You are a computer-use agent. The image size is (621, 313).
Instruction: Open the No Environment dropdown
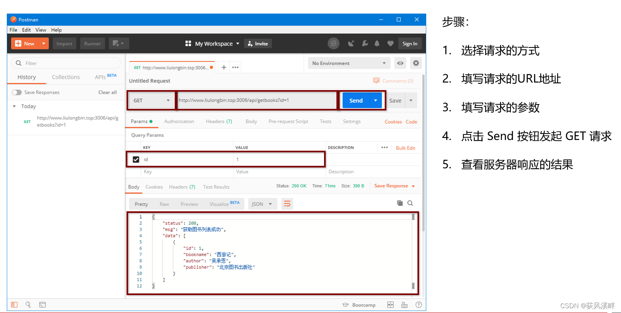pyautogui.click(x=349, y=63)
